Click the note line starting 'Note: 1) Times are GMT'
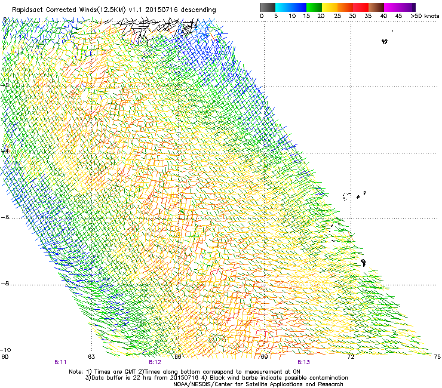This screenshot has height=388, width=442. [x=185, y=372]
